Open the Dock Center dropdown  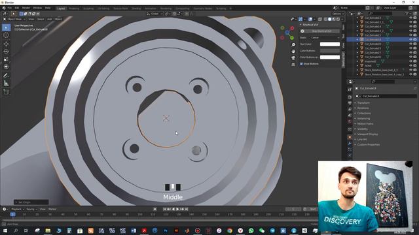tap(325, 38)
